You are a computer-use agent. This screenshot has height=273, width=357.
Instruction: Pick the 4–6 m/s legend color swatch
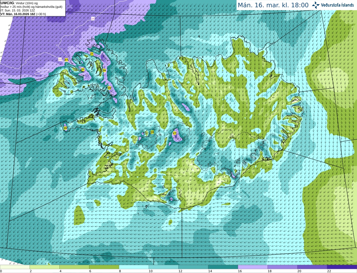[74, 267]
